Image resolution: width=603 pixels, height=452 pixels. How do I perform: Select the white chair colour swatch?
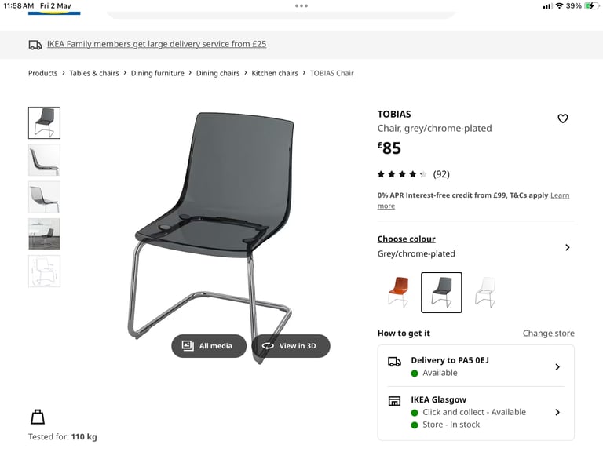485,292
